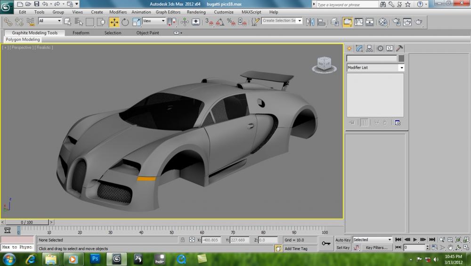Screen dimensions: 471x266
Task: Choose the Rectangular Selection Region icon
Action: pyautogui.click(x=90, y=22)
